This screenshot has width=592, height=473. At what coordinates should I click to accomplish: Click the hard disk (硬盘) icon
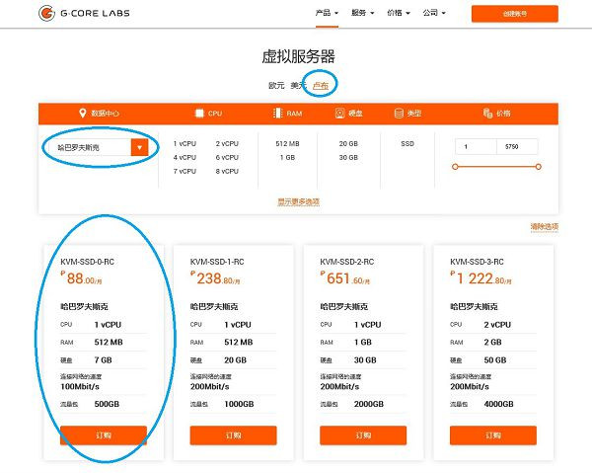click(x=338, y=113)
